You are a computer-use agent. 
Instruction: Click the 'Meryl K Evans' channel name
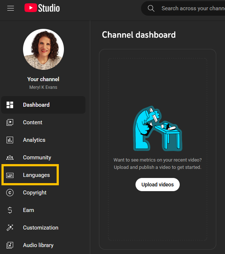(x=43, y=87)
